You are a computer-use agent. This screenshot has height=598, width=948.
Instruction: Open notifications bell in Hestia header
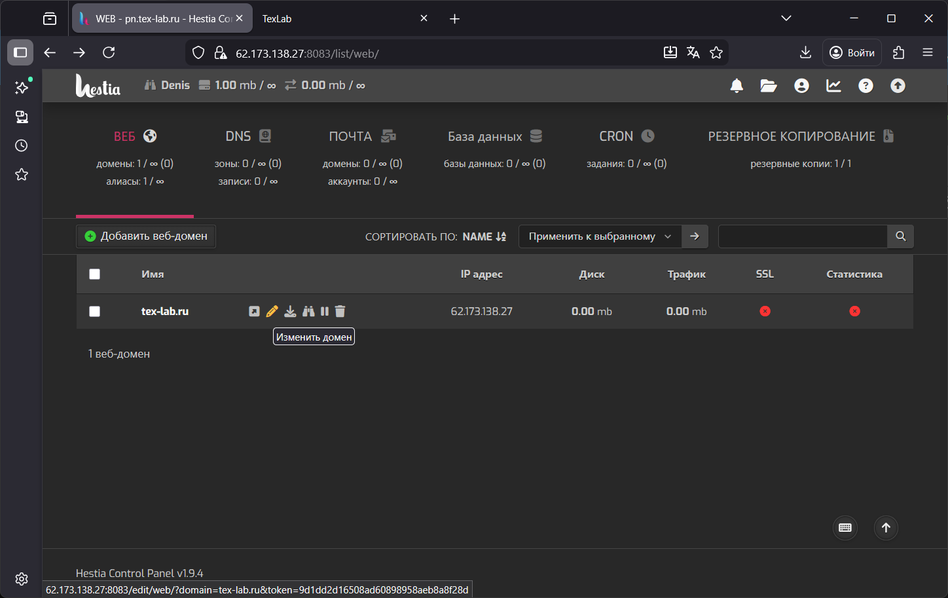(737, 86)
